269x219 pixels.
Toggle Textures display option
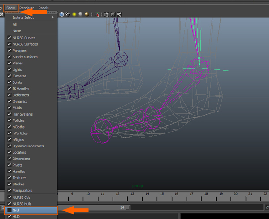click(x=31, y=178)
